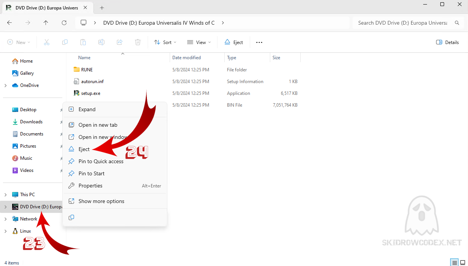Sort by the Date modified column header
The image size is (468, 266).
pyautogui.click(x=186, y=58)
